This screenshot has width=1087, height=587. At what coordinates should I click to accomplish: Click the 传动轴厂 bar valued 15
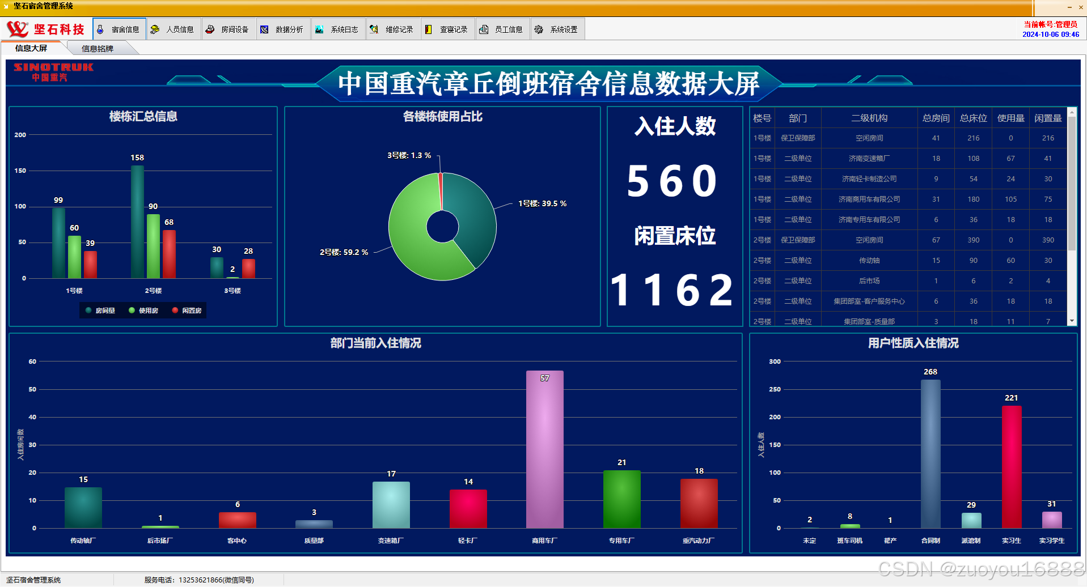[83, 508]
